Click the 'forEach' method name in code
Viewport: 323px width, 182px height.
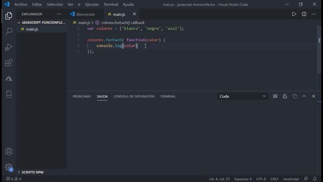click(114, 40)
